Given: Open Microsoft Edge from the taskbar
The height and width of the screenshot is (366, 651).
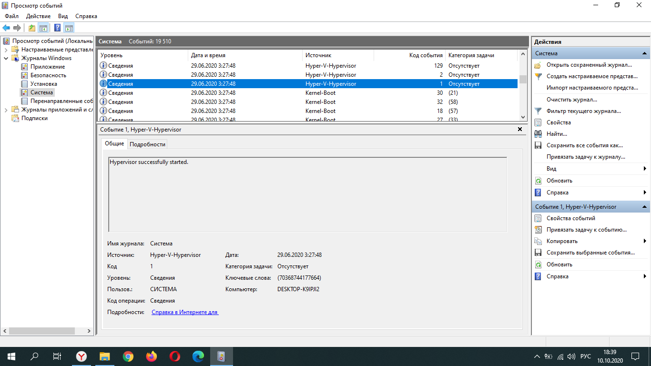Looking at the screenshot, I should [x=198, y=356].
